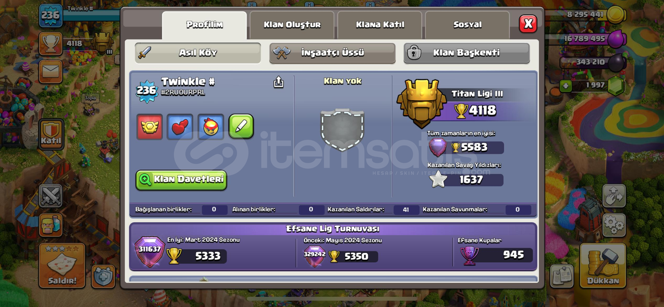Open the mailbox envelope icon

point(51,72)
